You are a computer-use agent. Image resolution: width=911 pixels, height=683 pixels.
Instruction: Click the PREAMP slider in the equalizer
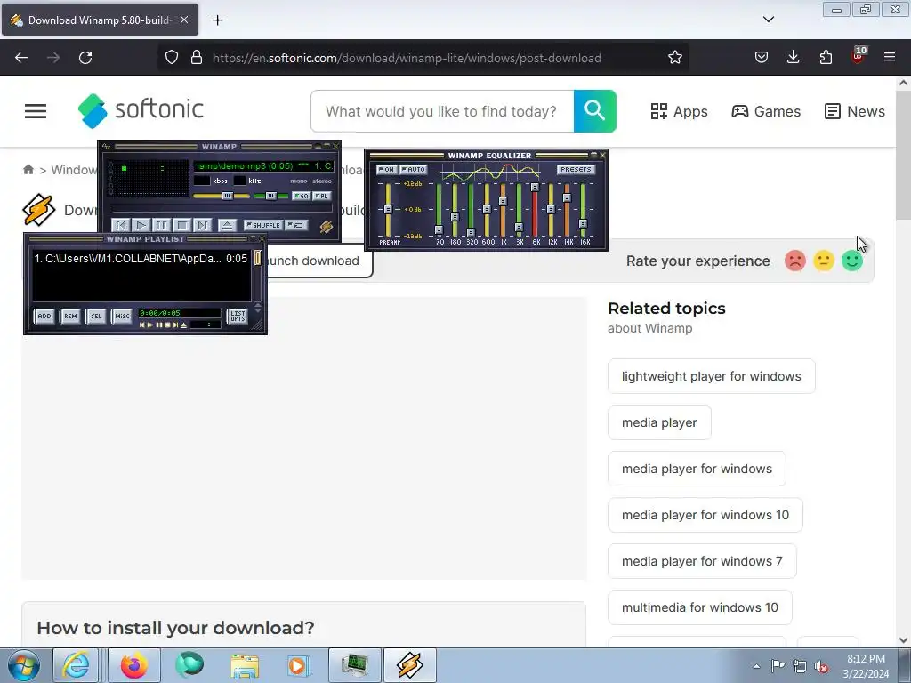[x=388, y=210]
